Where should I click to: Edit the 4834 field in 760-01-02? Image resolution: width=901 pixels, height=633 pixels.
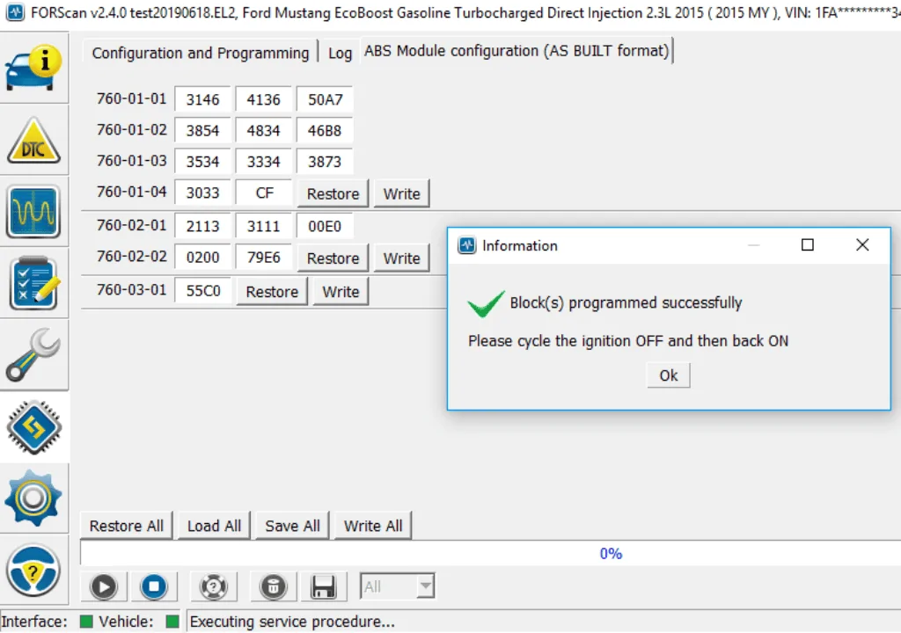coord(264,130)
